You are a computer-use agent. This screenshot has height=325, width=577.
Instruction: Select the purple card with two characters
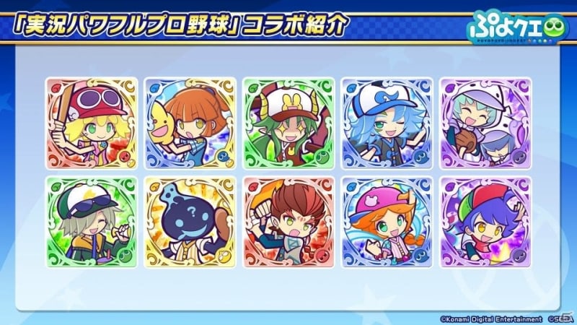485,123
